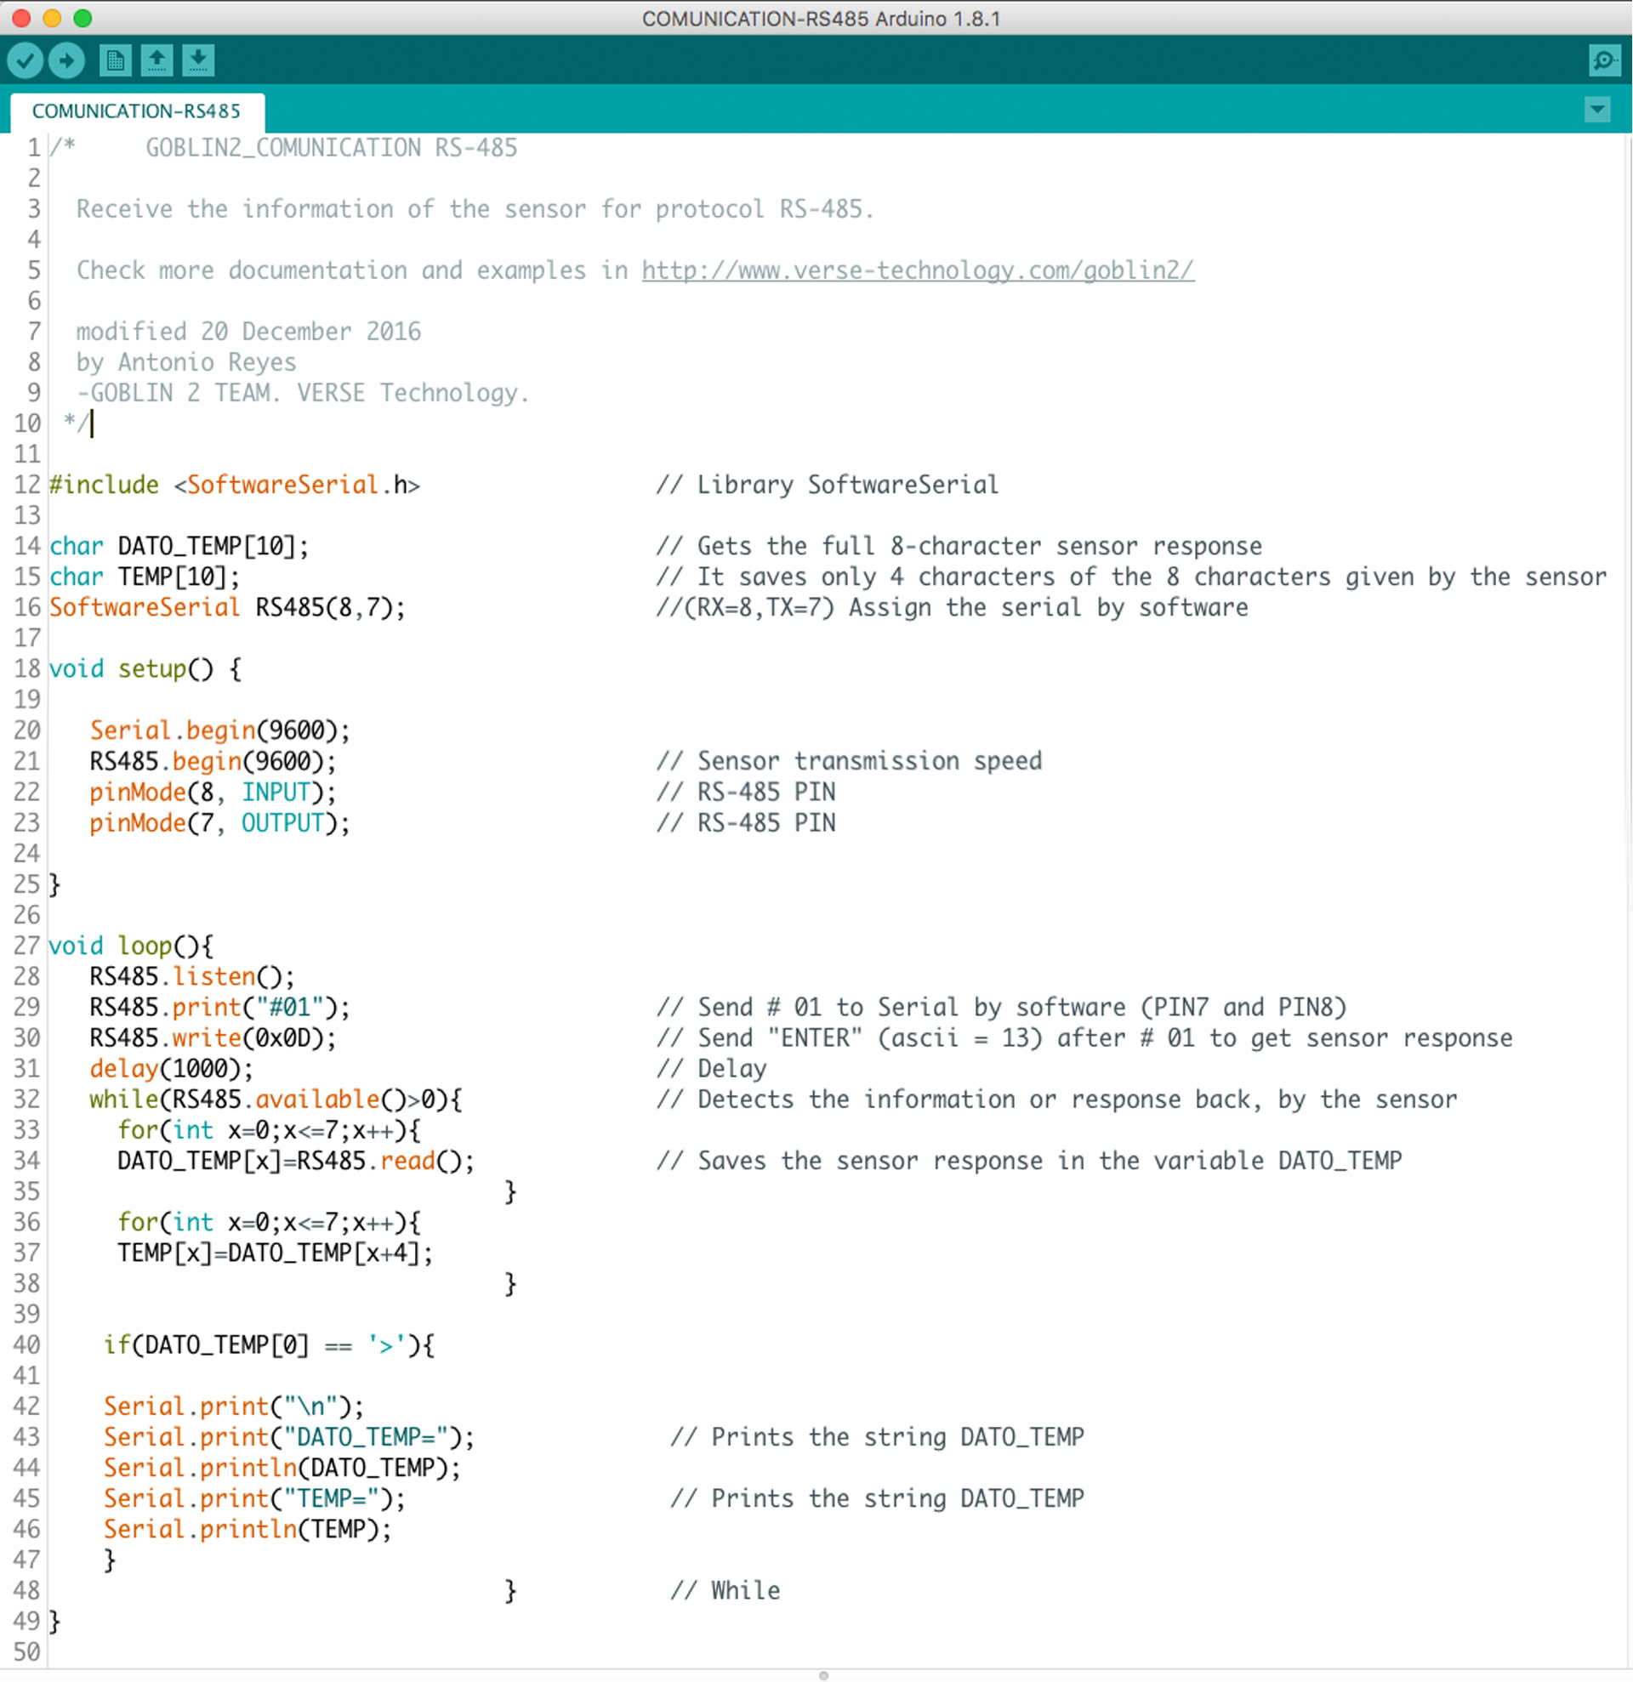Select the COMUNICATION-RS485 sketch tab

[x=137, y=111]
